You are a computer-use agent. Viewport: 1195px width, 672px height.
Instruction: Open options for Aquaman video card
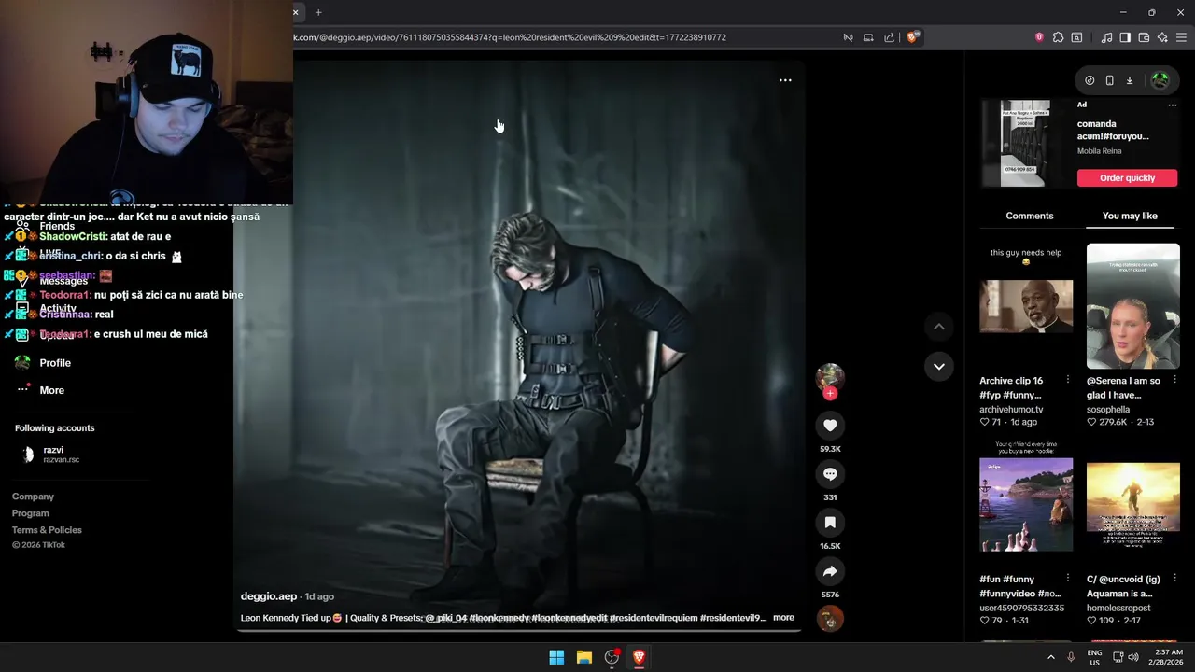tap(1174, 579)
